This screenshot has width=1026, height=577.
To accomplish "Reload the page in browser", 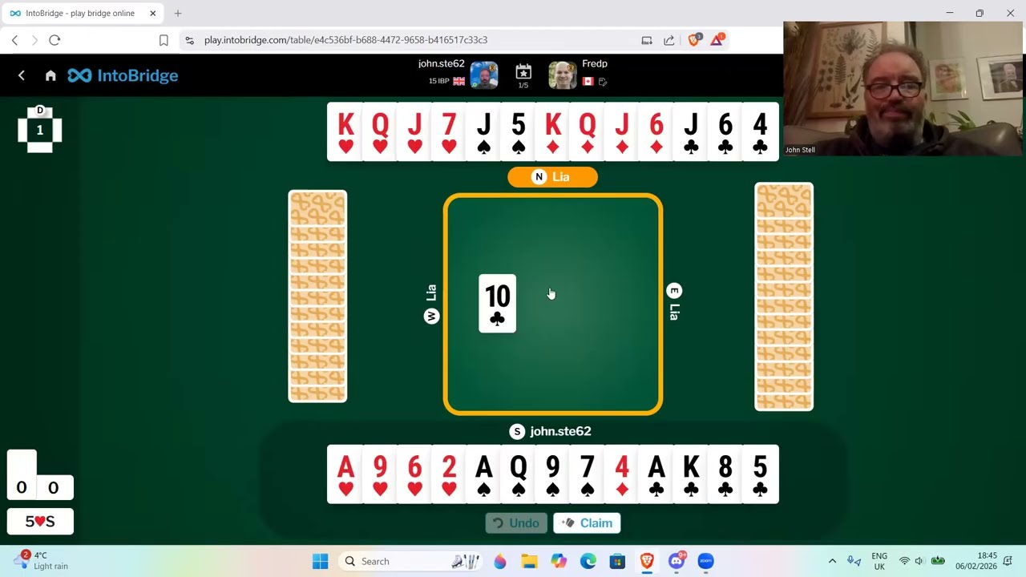I will click(x=55, y=40).
